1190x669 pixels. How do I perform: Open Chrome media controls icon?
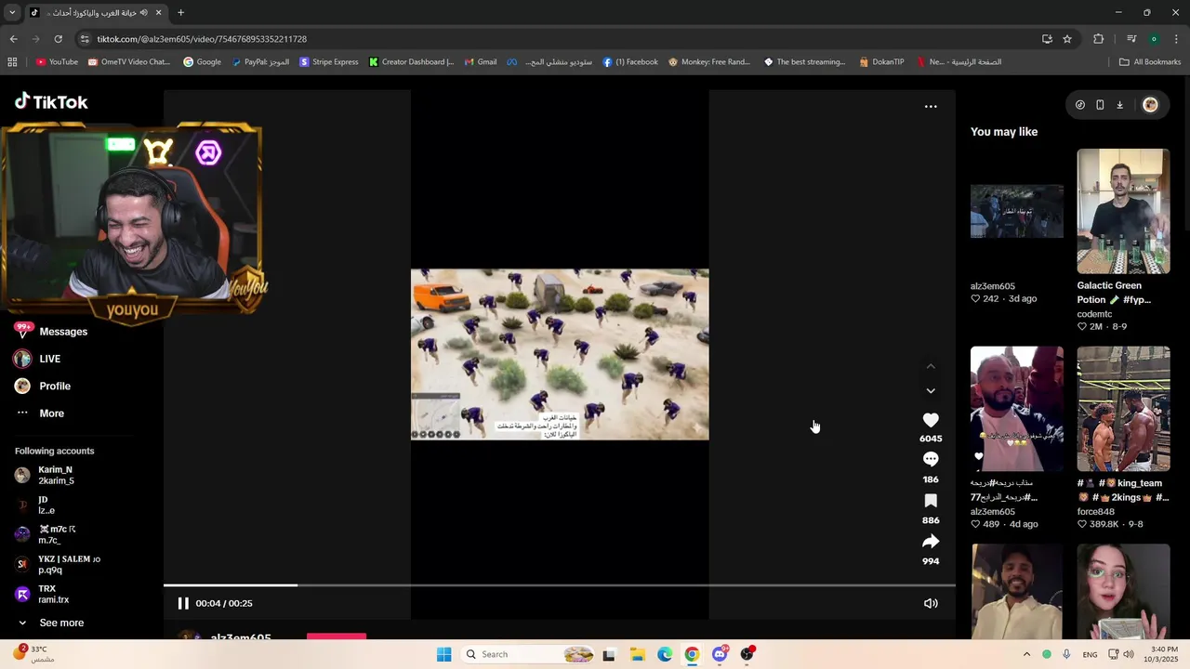[1131, 39]
